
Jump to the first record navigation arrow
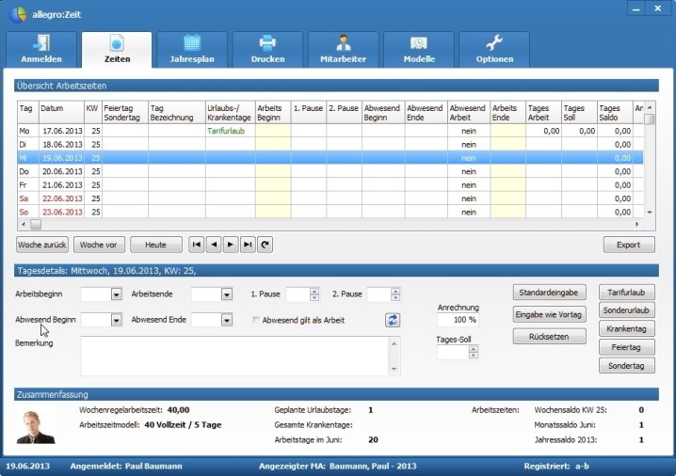pyautogui.click(x=197, y=245)
